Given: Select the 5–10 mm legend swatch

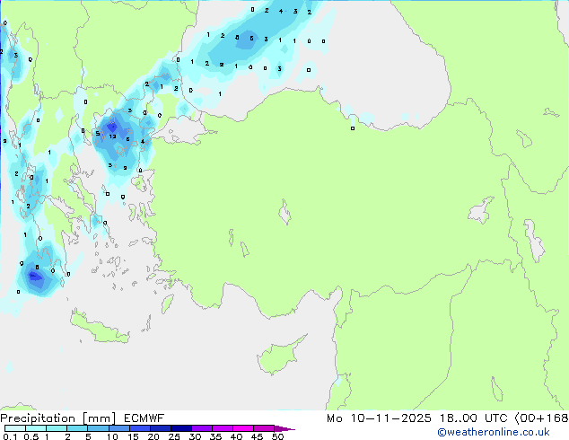Looking at the screenshot, I should click(x=98, y=428).
